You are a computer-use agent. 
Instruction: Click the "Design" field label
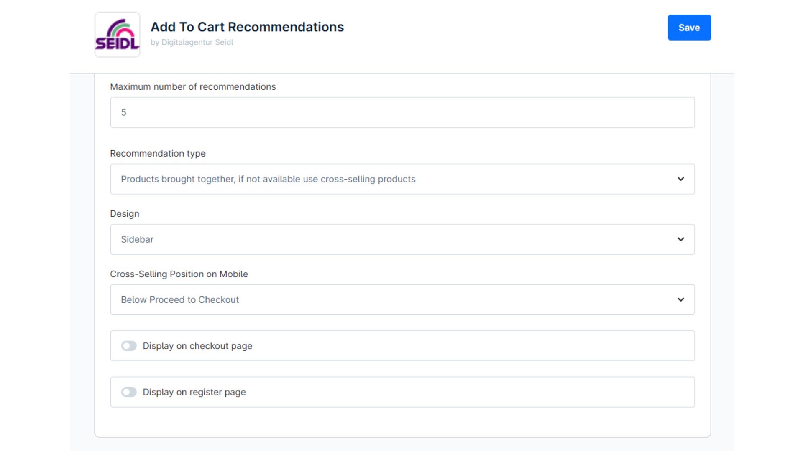(125, 214)
